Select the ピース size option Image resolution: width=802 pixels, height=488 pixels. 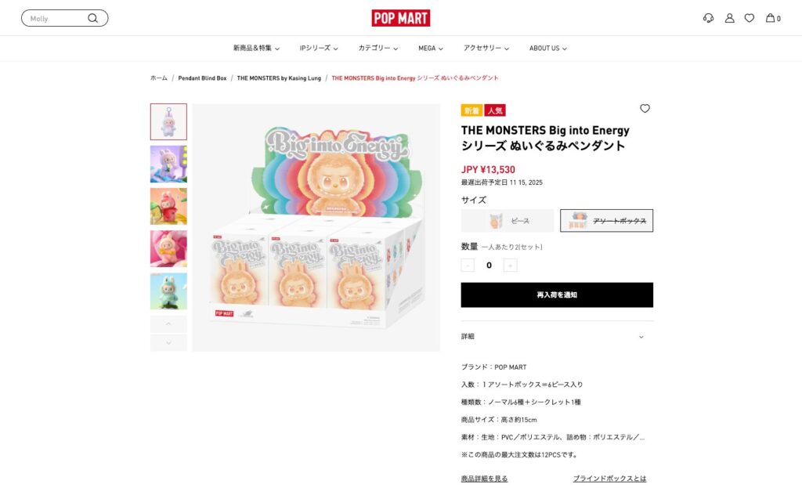pyautogui.click(x=508, y=220)
